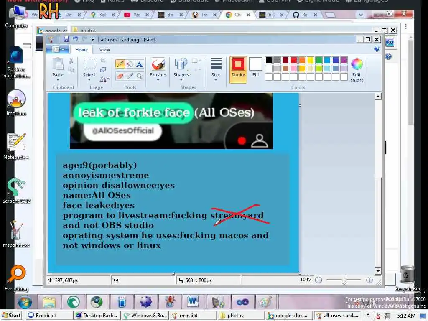Click the Resize image icon
This screenshot has height=321, width=428.
tap(103, 70)
